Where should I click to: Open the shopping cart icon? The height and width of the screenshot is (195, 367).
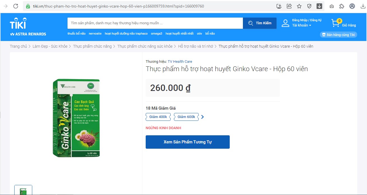click(335, 23)
